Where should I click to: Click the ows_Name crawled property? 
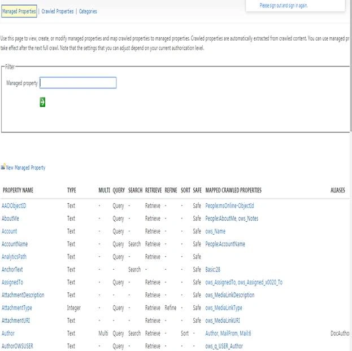tap(215, 231)
